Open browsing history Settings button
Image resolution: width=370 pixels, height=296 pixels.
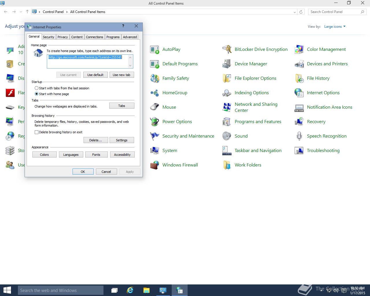coord(122,140)
